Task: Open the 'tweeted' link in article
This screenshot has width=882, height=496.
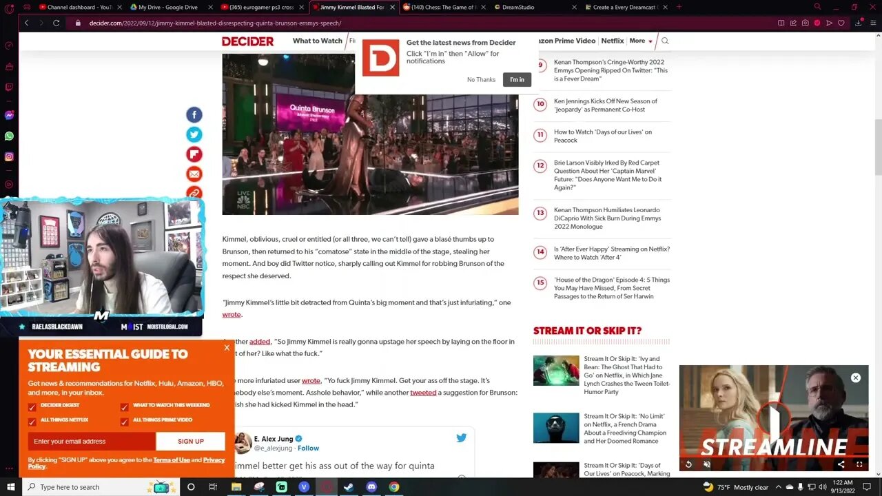Action: click(423, 393)
